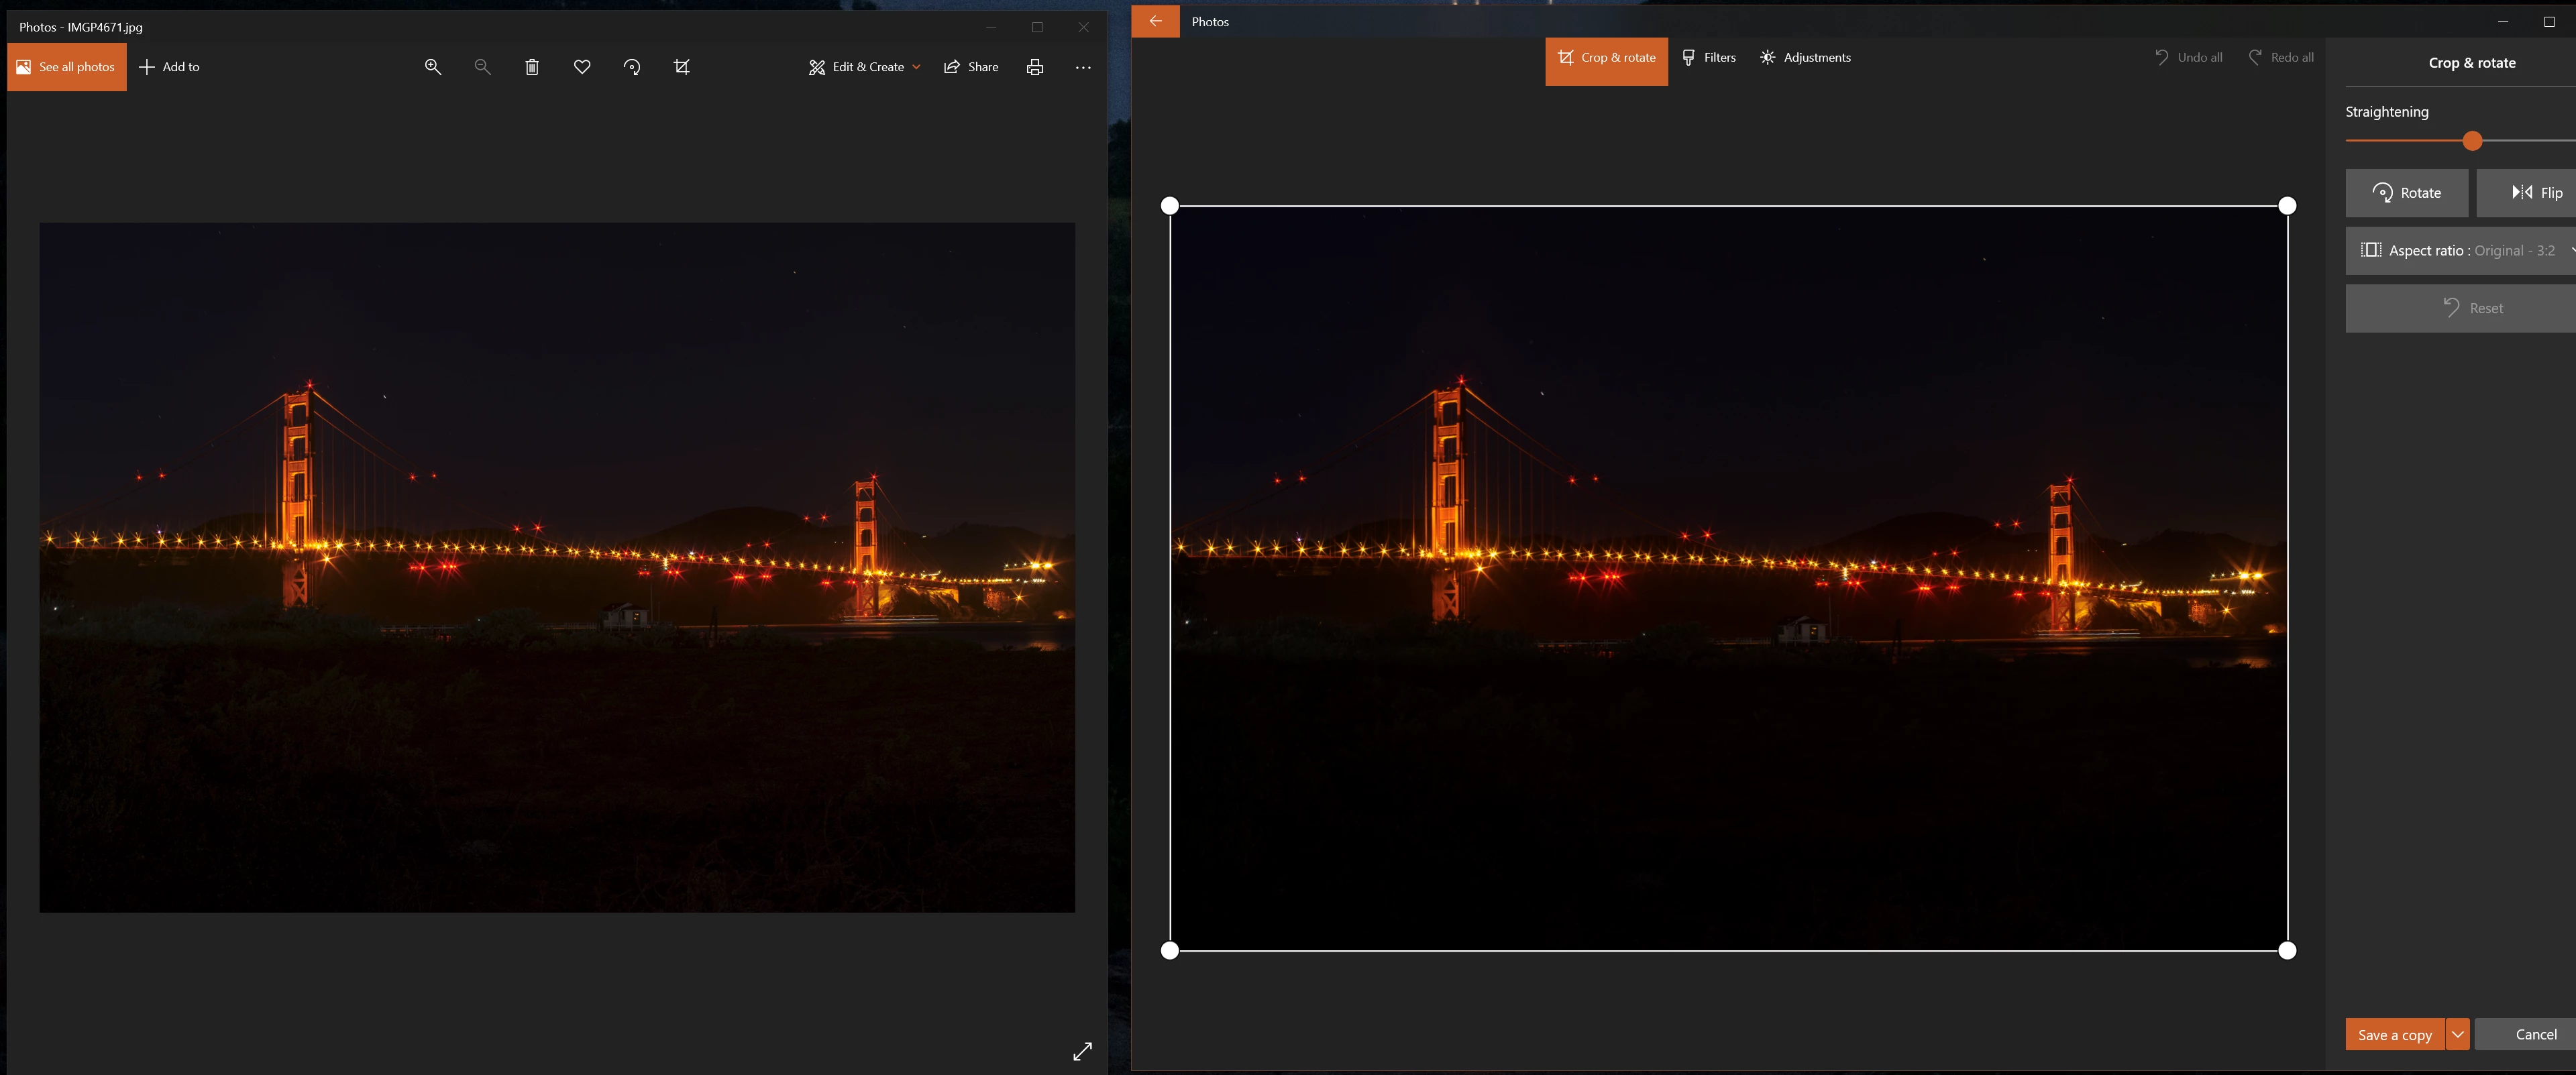Expand the Save a copy options arrow

(2457, 1034)
